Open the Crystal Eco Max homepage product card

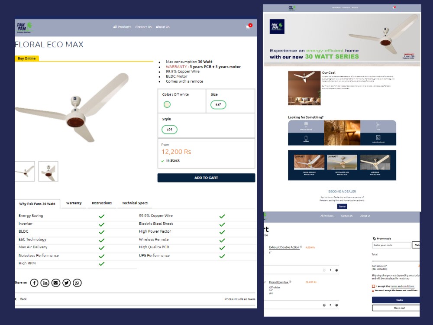(342, 165)
